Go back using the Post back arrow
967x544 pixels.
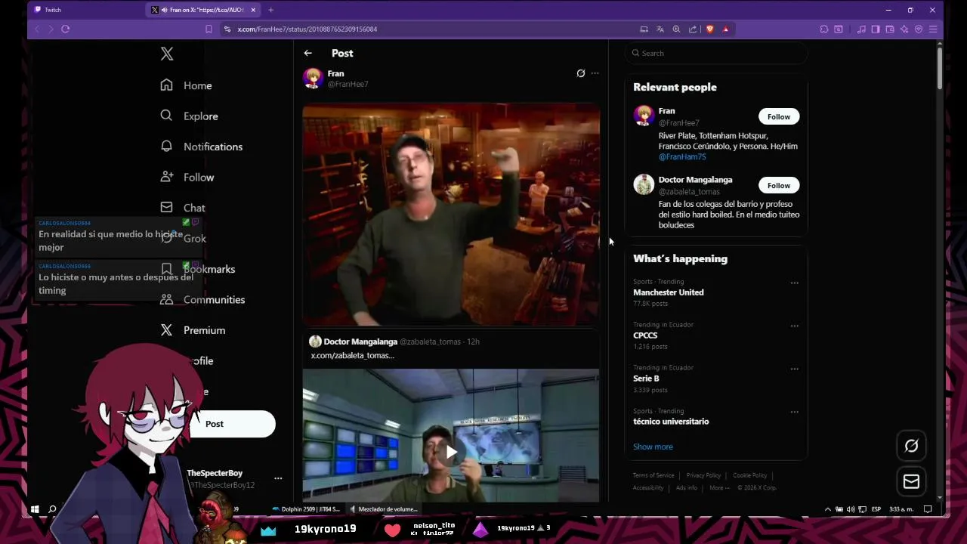click(307, 53)
